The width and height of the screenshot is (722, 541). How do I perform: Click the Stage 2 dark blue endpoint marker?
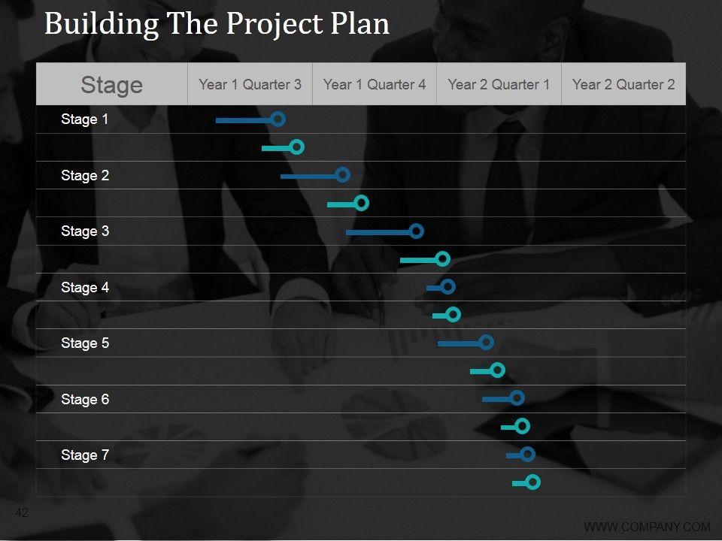pyautogui.click(x=342, y=175)
